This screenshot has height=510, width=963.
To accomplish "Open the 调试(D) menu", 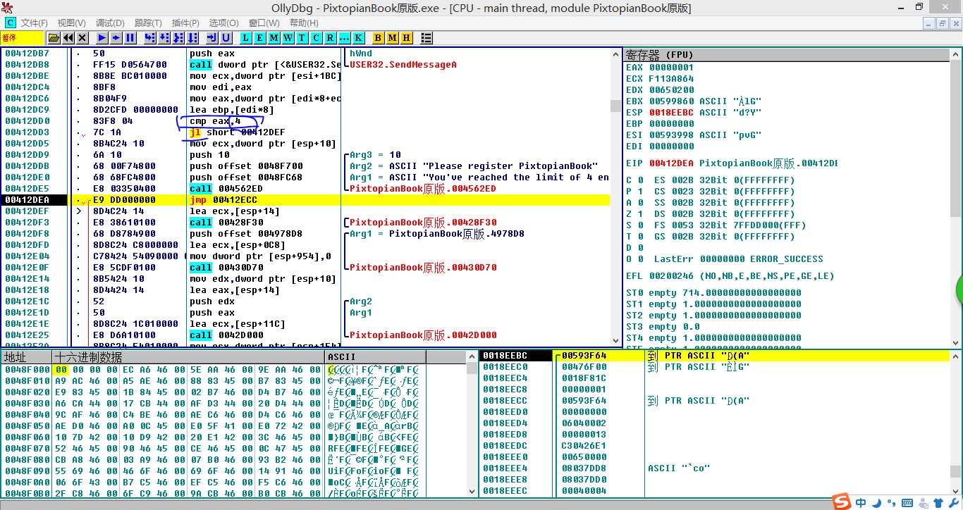I will tap(110, 23).
